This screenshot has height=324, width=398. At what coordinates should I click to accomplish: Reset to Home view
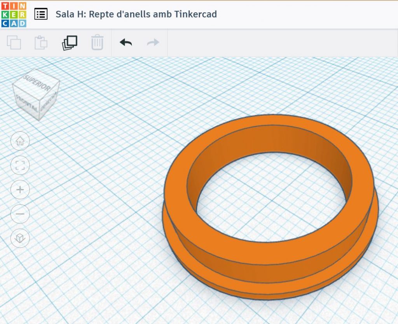click(x=20, y=141)
